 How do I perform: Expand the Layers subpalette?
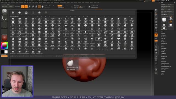pos(163,40)
